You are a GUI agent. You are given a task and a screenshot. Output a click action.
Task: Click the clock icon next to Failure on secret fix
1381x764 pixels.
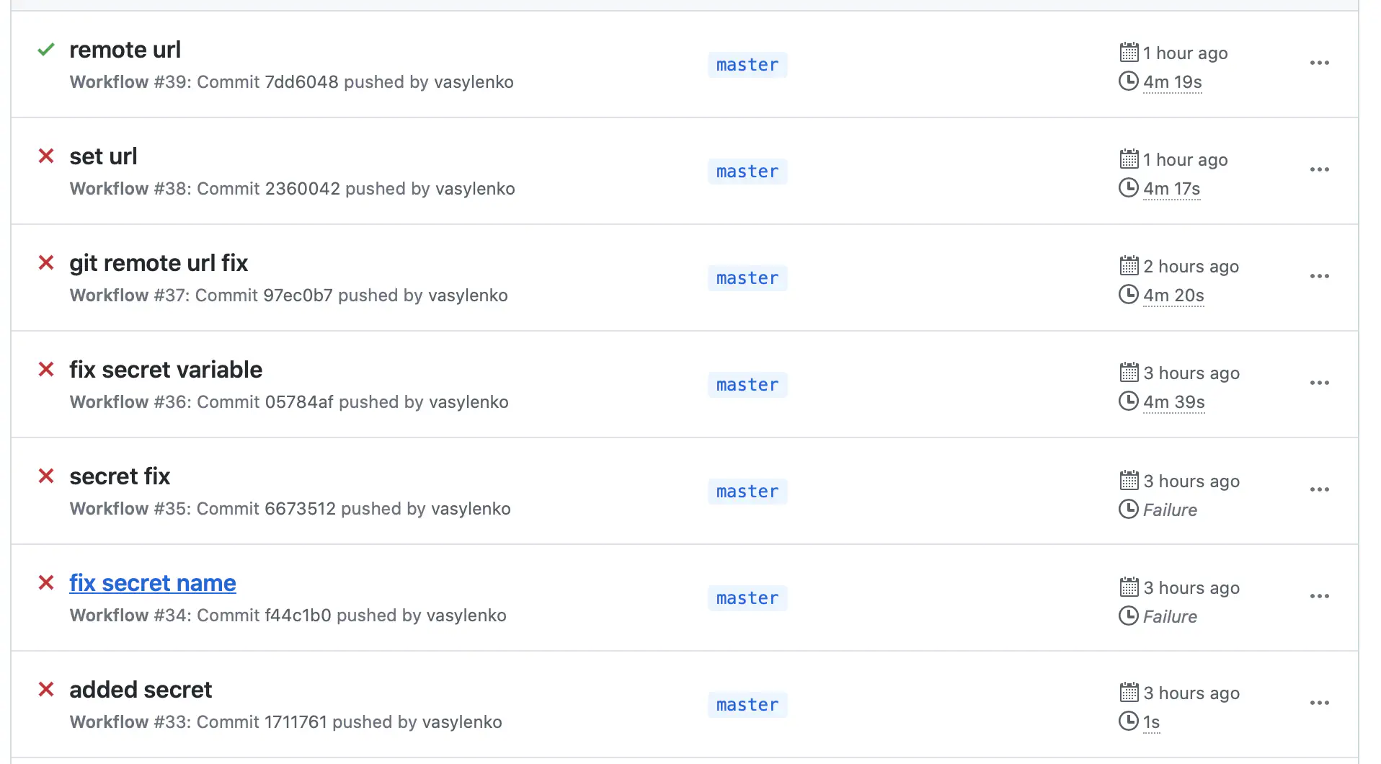1127,510
